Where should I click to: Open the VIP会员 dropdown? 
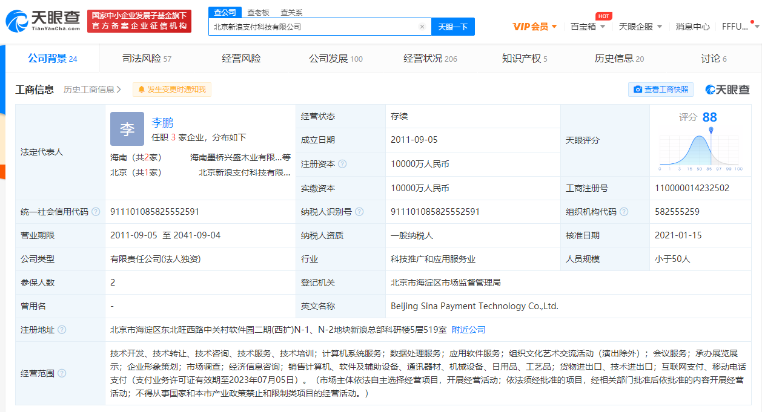click(x=535, y=27)
